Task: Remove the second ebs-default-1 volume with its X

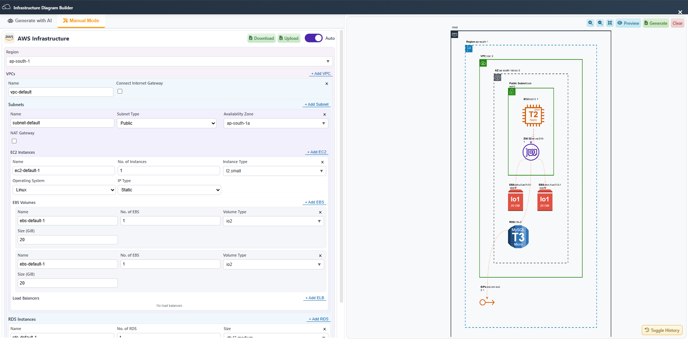Action: coord(320,256)
